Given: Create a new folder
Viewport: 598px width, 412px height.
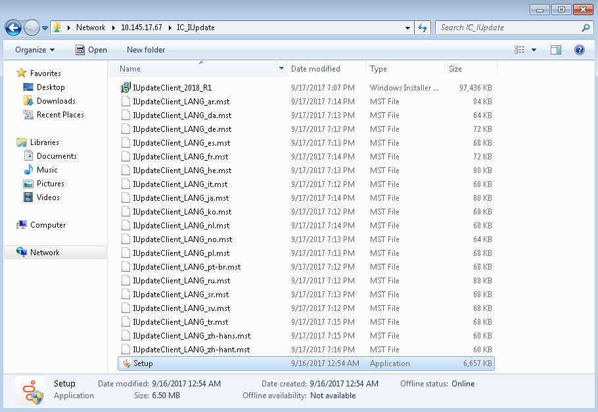Looking at the screenshot, I should [x=145, y=49].
